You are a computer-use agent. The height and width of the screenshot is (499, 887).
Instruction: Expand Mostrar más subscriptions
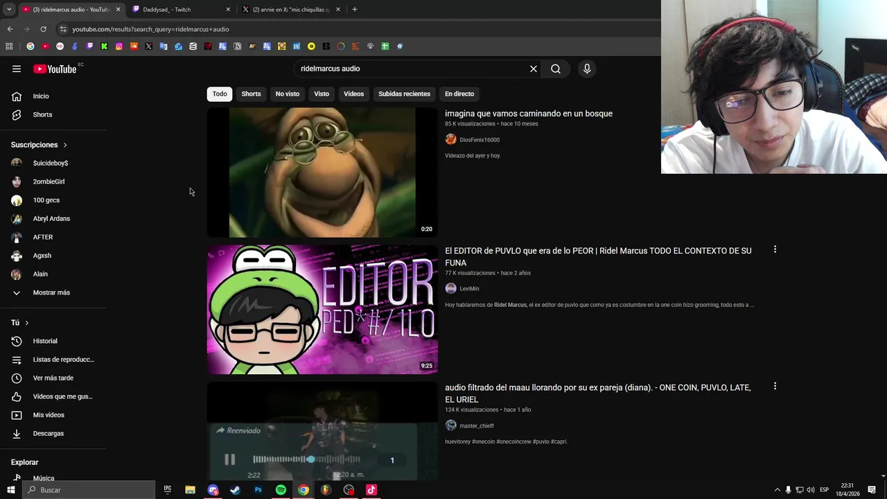click(x=53, y=292)
